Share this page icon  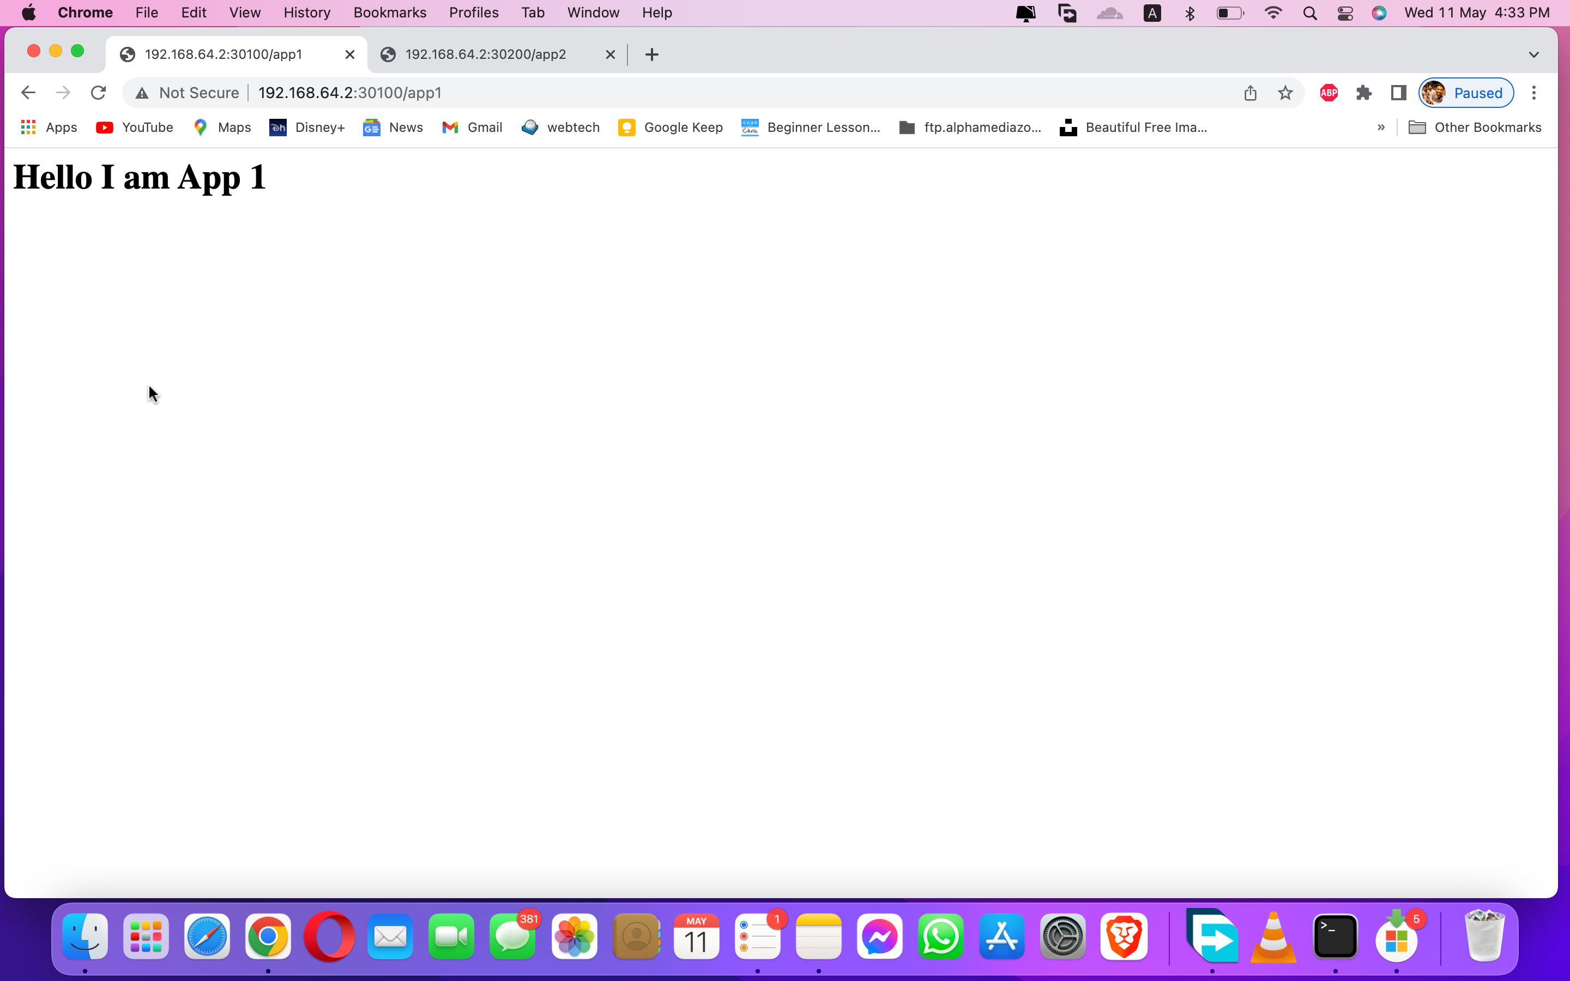(1250, 93)
